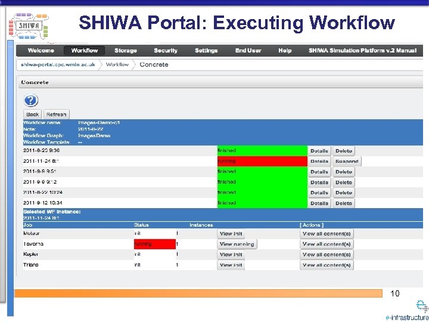This screenshot has height=322, width=429.
Task: Open Details for 2011-9-9 9:51 instance
Action: coord(319,172)
